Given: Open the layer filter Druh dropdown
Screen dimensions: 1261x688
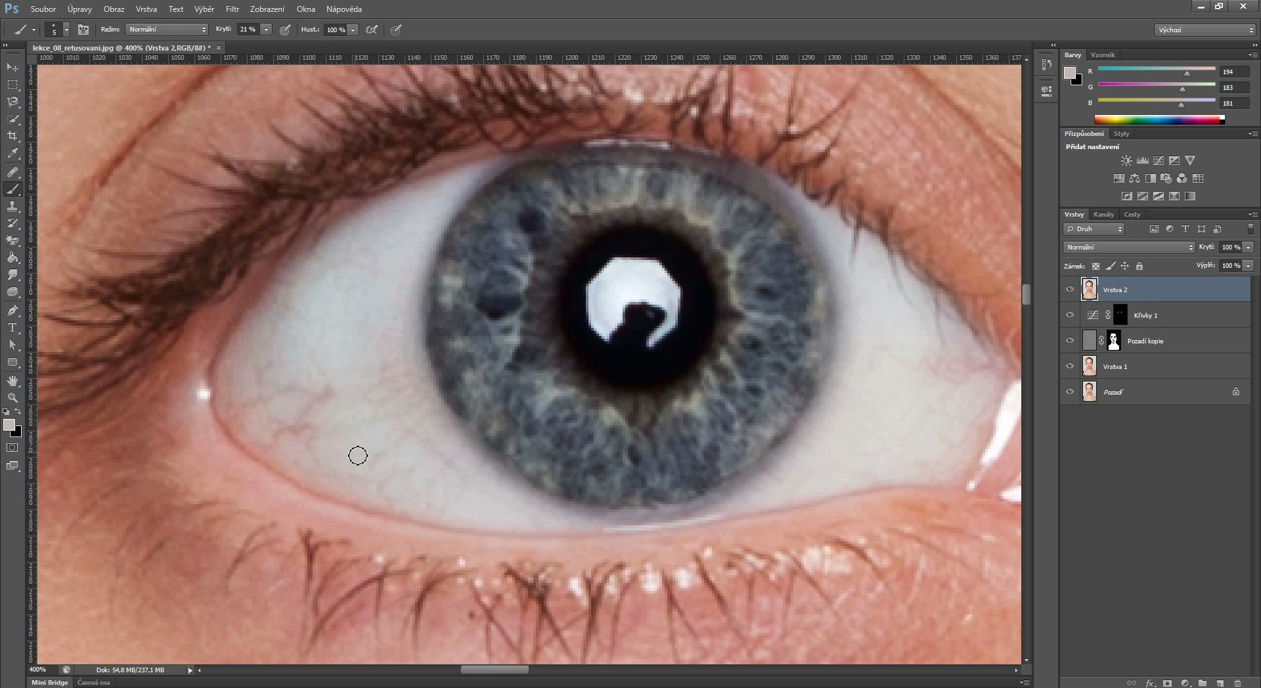Looking at the screenshot, I should (1094, 229).
